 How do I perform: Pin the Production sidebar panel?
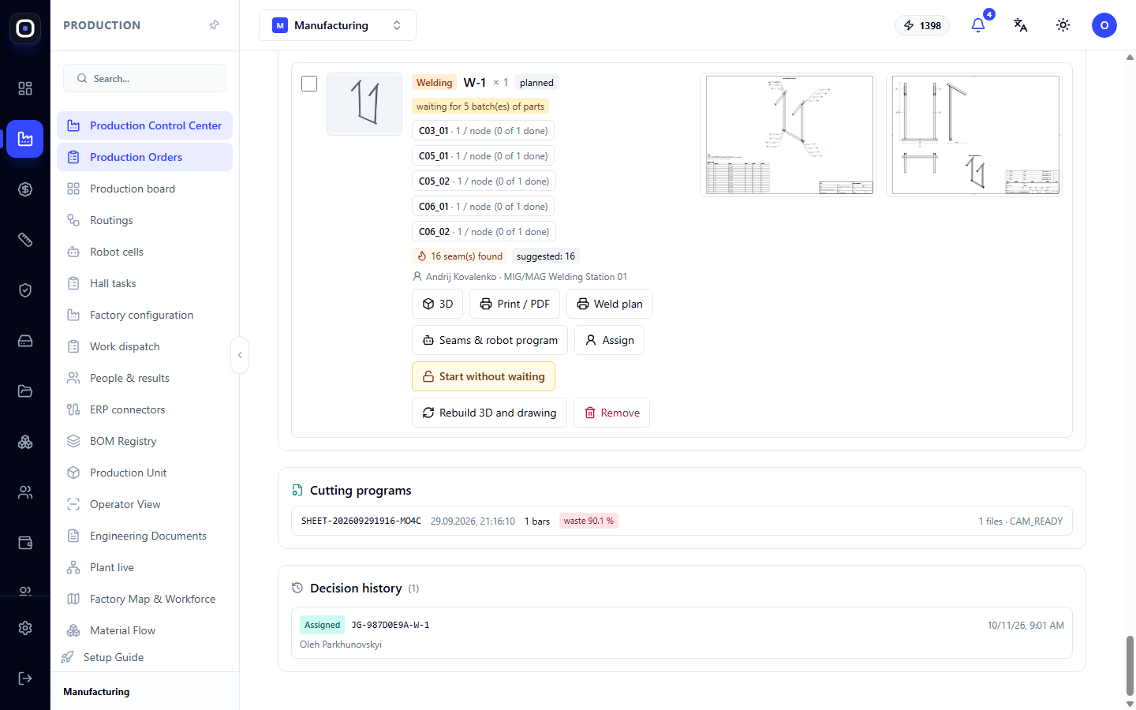point(214,25)
